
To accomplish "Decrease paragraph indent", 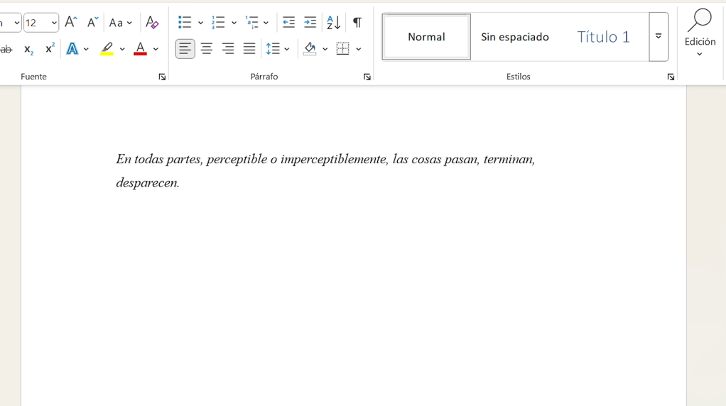I will click(289, 22).
